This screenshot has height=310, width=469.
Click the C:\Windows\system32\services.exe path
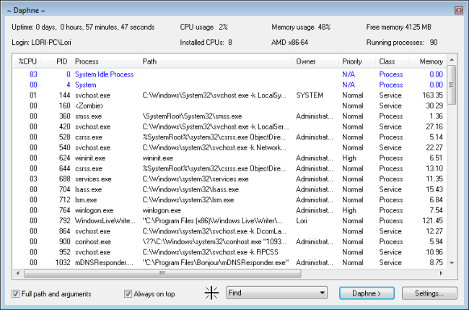coord(196,179)
